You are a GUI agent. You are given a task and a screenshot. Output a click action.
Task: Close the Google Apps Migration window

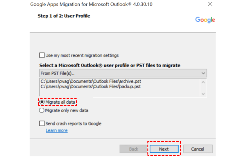tap(210, 4)
